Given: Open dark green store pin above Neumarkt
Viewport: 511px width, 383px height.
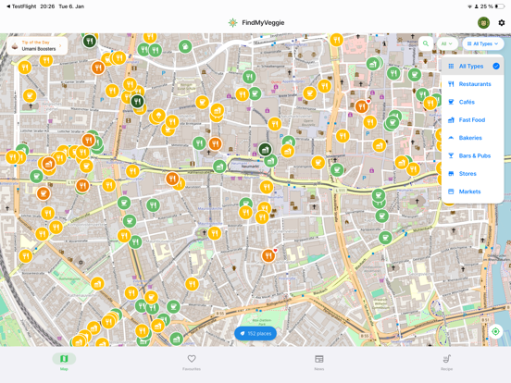Looking at the screenshot, I should point(265,150).
